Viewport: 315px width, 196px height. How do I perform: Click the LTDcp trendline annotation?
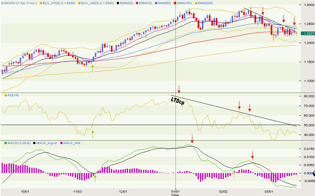[x=178, y=101]
